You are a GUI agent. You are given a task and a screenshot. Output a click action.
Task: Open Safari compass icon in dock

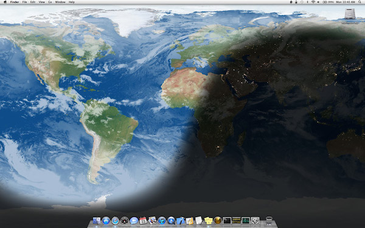coord(115,220)
